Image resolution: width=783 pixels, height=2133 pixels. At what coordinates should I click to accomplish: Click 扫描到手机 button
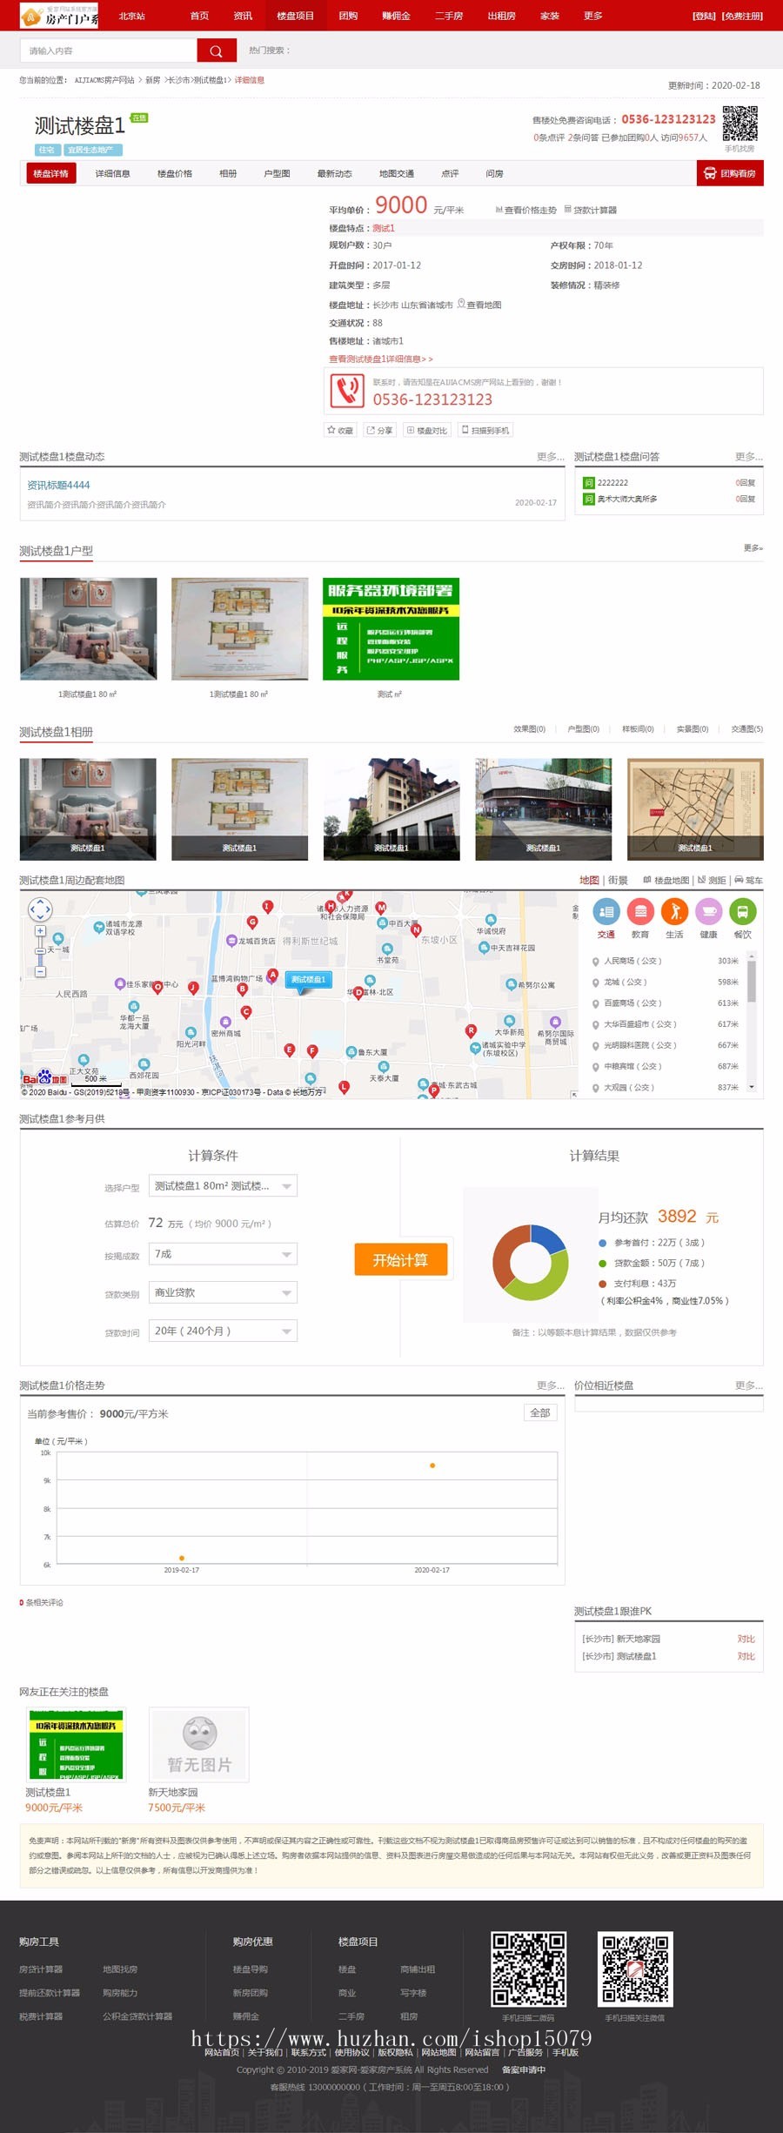[485, 430]
